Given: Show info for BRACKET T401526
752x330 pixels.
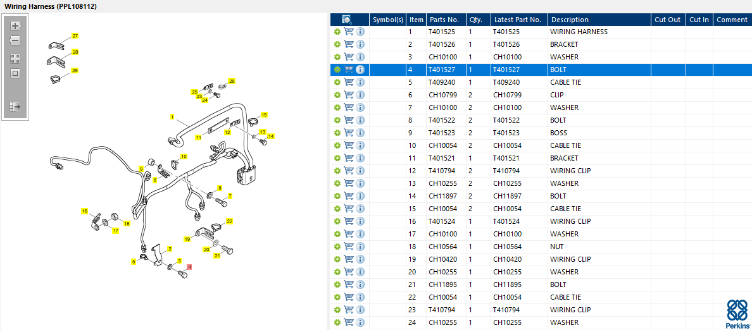Looking at the screenshot, I should [x=360, y=44].
